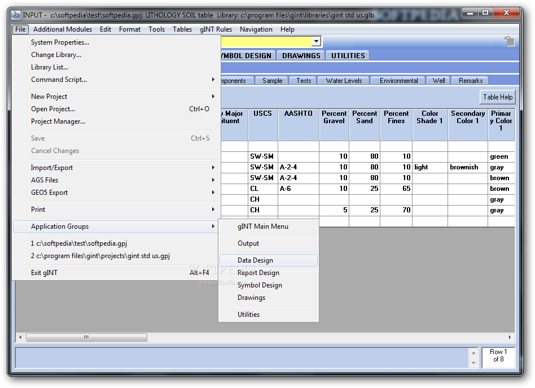
Task: Click the horizontal scrollbar thumb
Action: click(87, 337)
